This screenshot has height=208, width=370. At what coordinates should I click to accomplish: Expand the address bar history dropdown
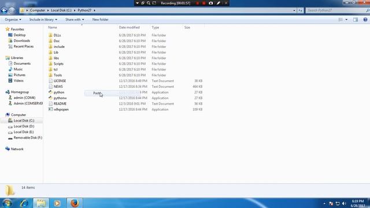pyautogui.click(x=294, y=10)
